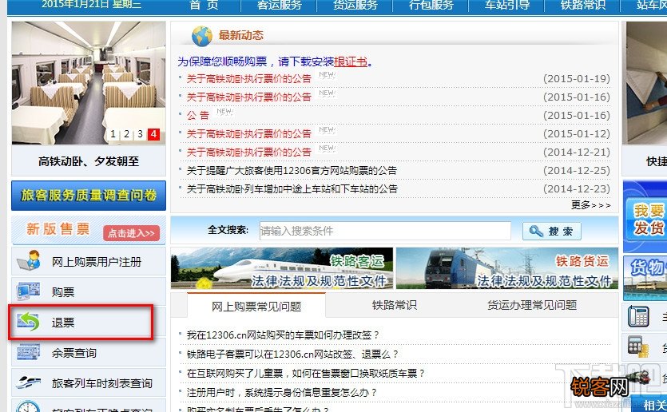Open the 公 告 announcement dated 2015-01-16

198,115
